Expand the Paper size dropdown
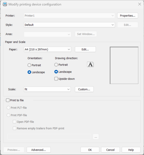Image resolution: width=144 pixels, height=155 pixels. click(47, 49)
